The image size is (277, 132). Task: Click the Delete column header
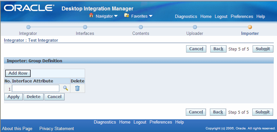[x=78, y=81]
